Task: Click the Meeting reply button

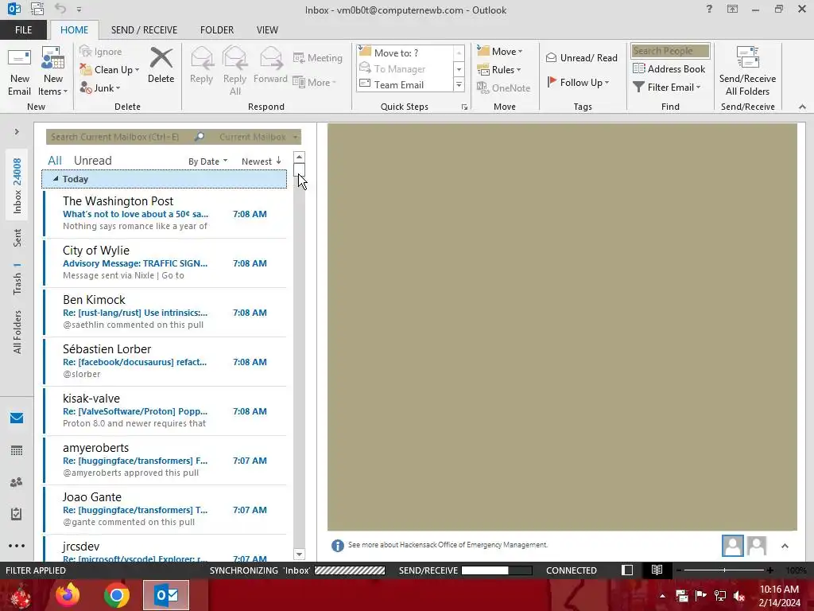Action: [x=318, y=57]
